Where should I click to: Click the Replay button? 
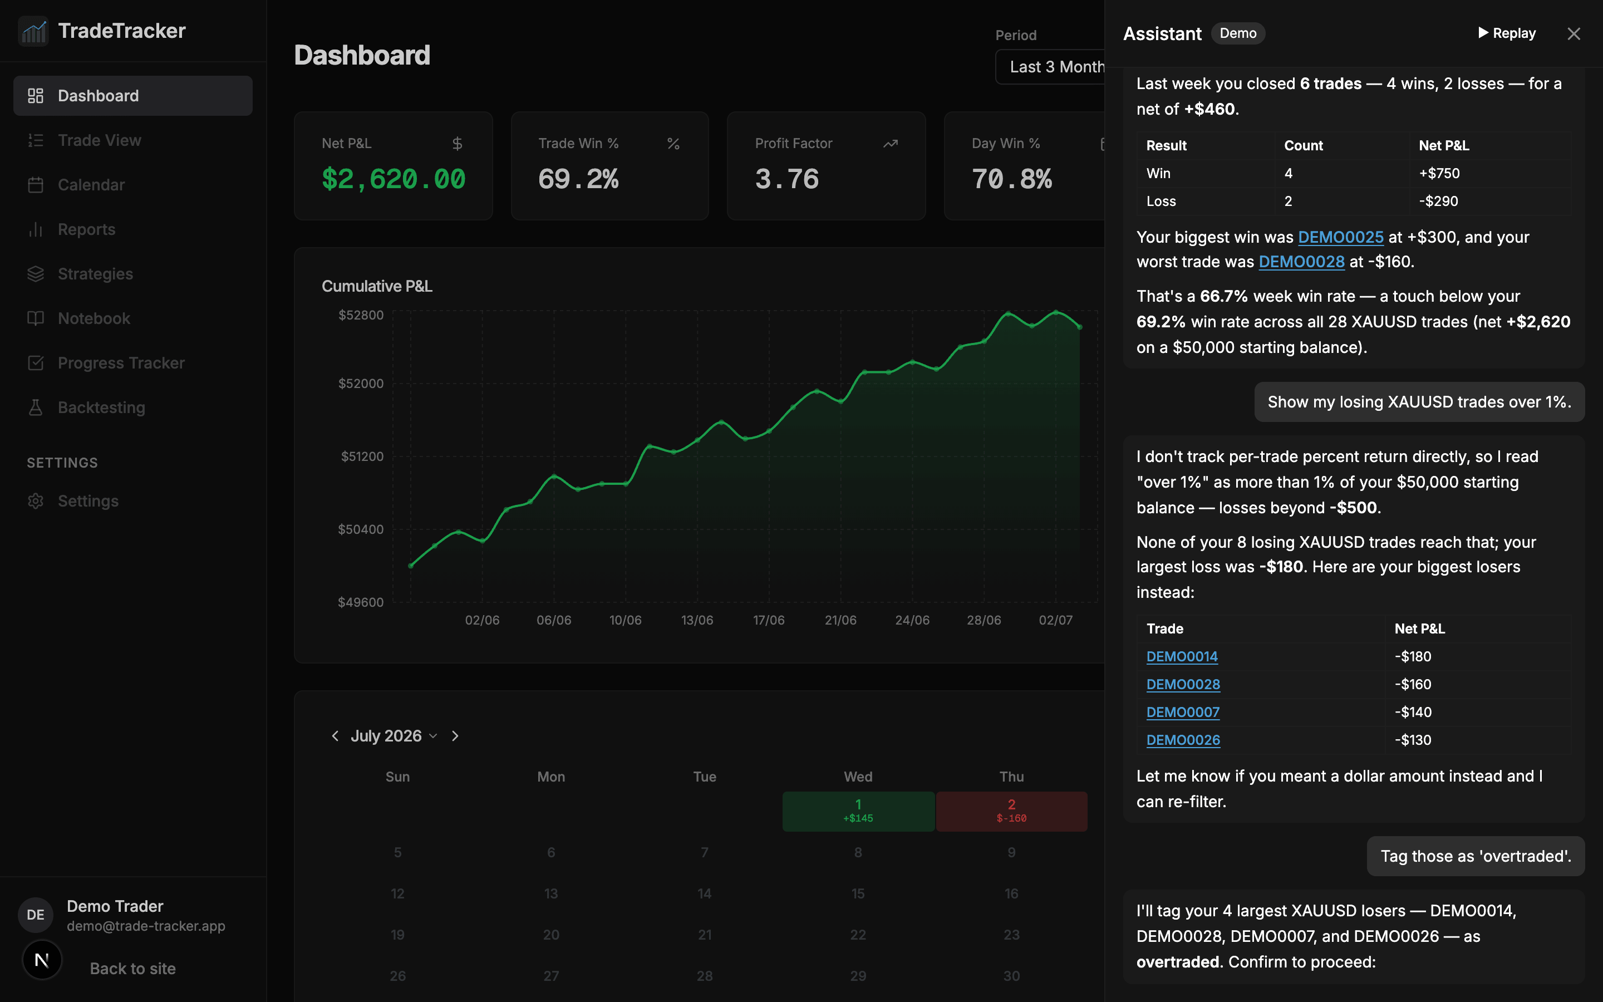click(1507, 33)
